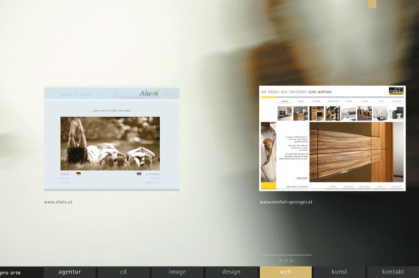
Task: Navigate to the kunst section
Action: 339,272
